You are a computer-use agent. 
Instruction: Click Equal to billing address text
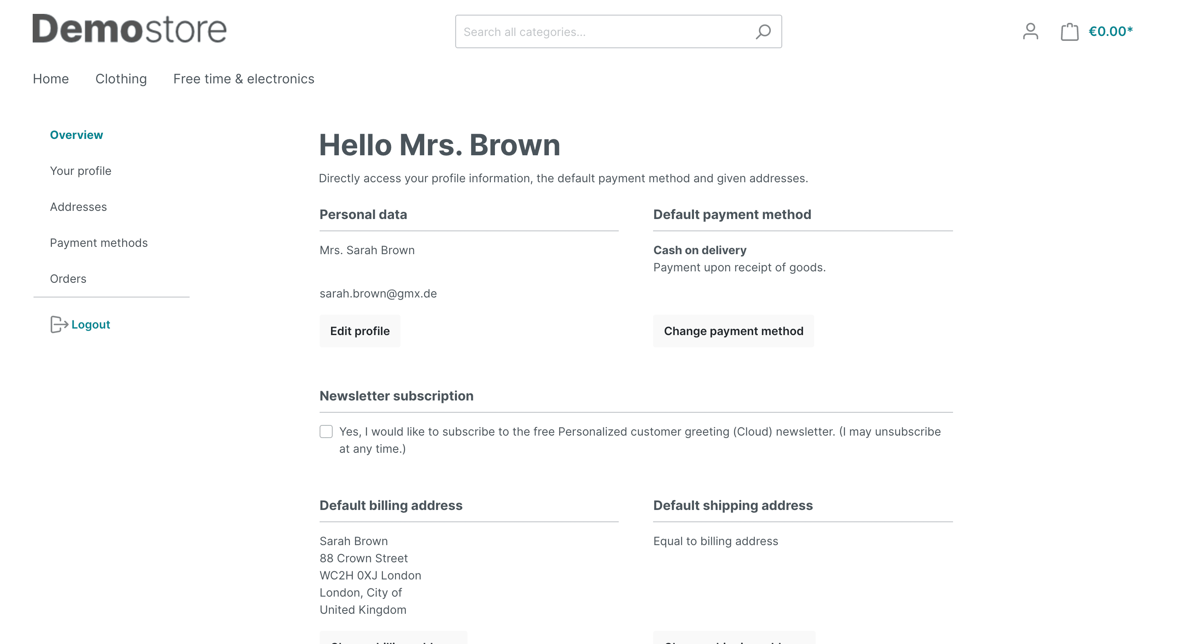(716, 541)
